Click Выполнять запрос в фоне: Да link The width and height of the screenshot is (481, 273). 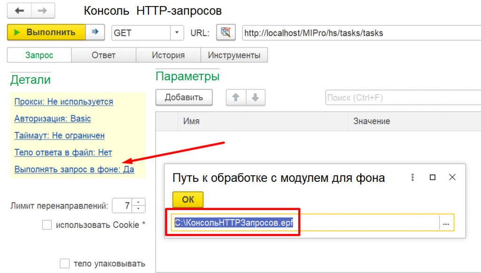(x=74, y=169)
